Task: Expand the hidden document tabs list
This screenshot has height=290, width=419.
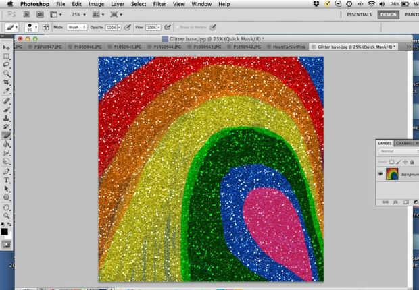Action: point(408,47)
